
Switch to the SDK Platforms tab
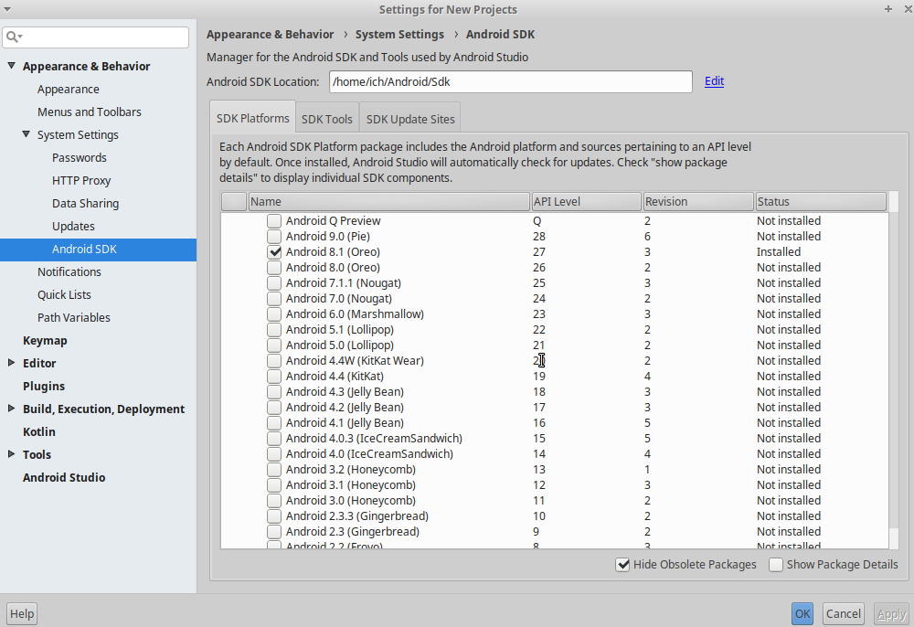[253, 118]
